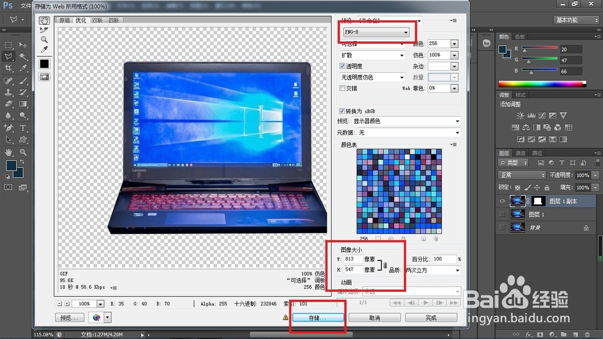Click the Color Balance adjustment icon

[526, 127]
